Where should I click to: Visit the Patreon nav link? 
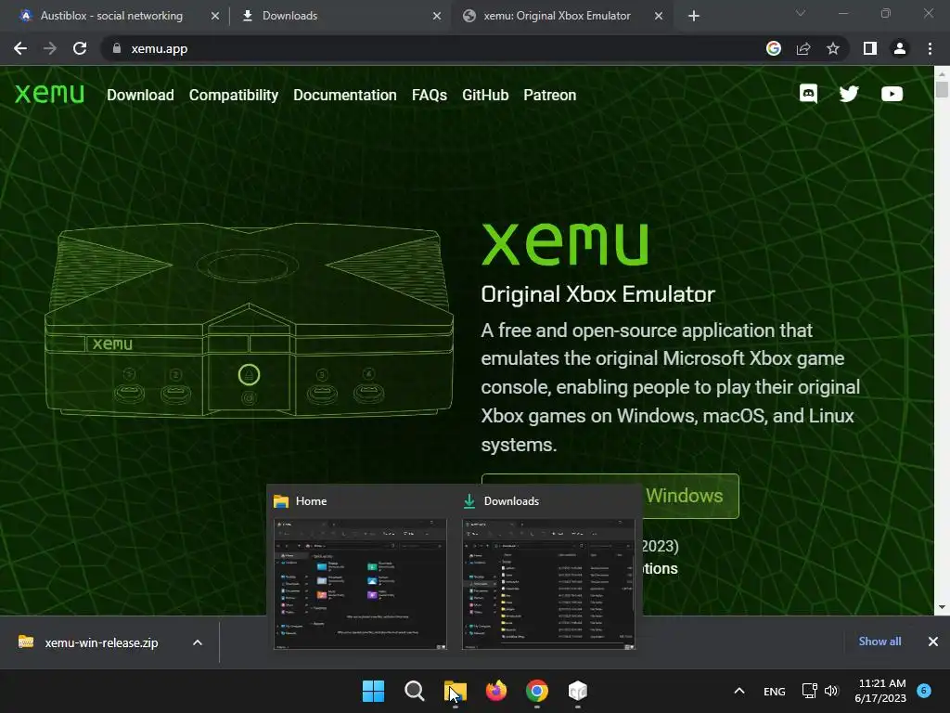[x=549, y=96]
